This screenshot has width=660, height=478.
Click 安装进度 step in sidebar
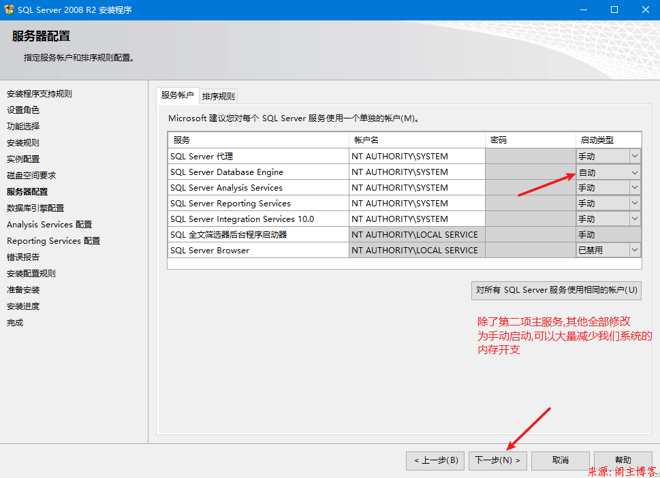23,306
